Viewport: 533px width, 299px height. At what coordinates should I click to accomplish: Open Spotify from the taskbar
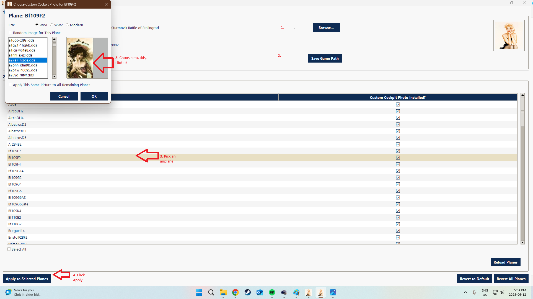[x=272, y=292]
